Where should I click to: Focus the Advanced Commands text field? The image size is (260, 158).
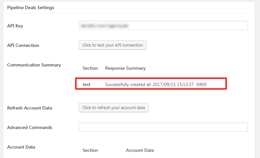[x=163, y=127]
